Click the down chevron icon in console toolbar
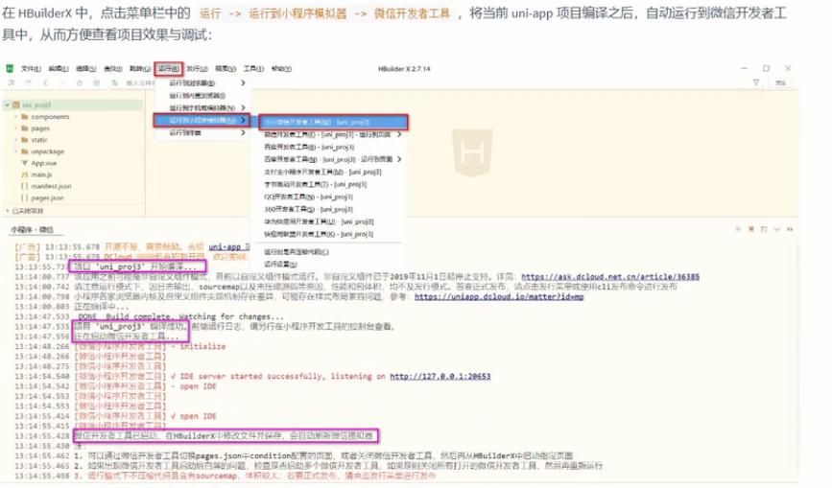The height and width of the screenshot is (488, 832). click(776, 229)
